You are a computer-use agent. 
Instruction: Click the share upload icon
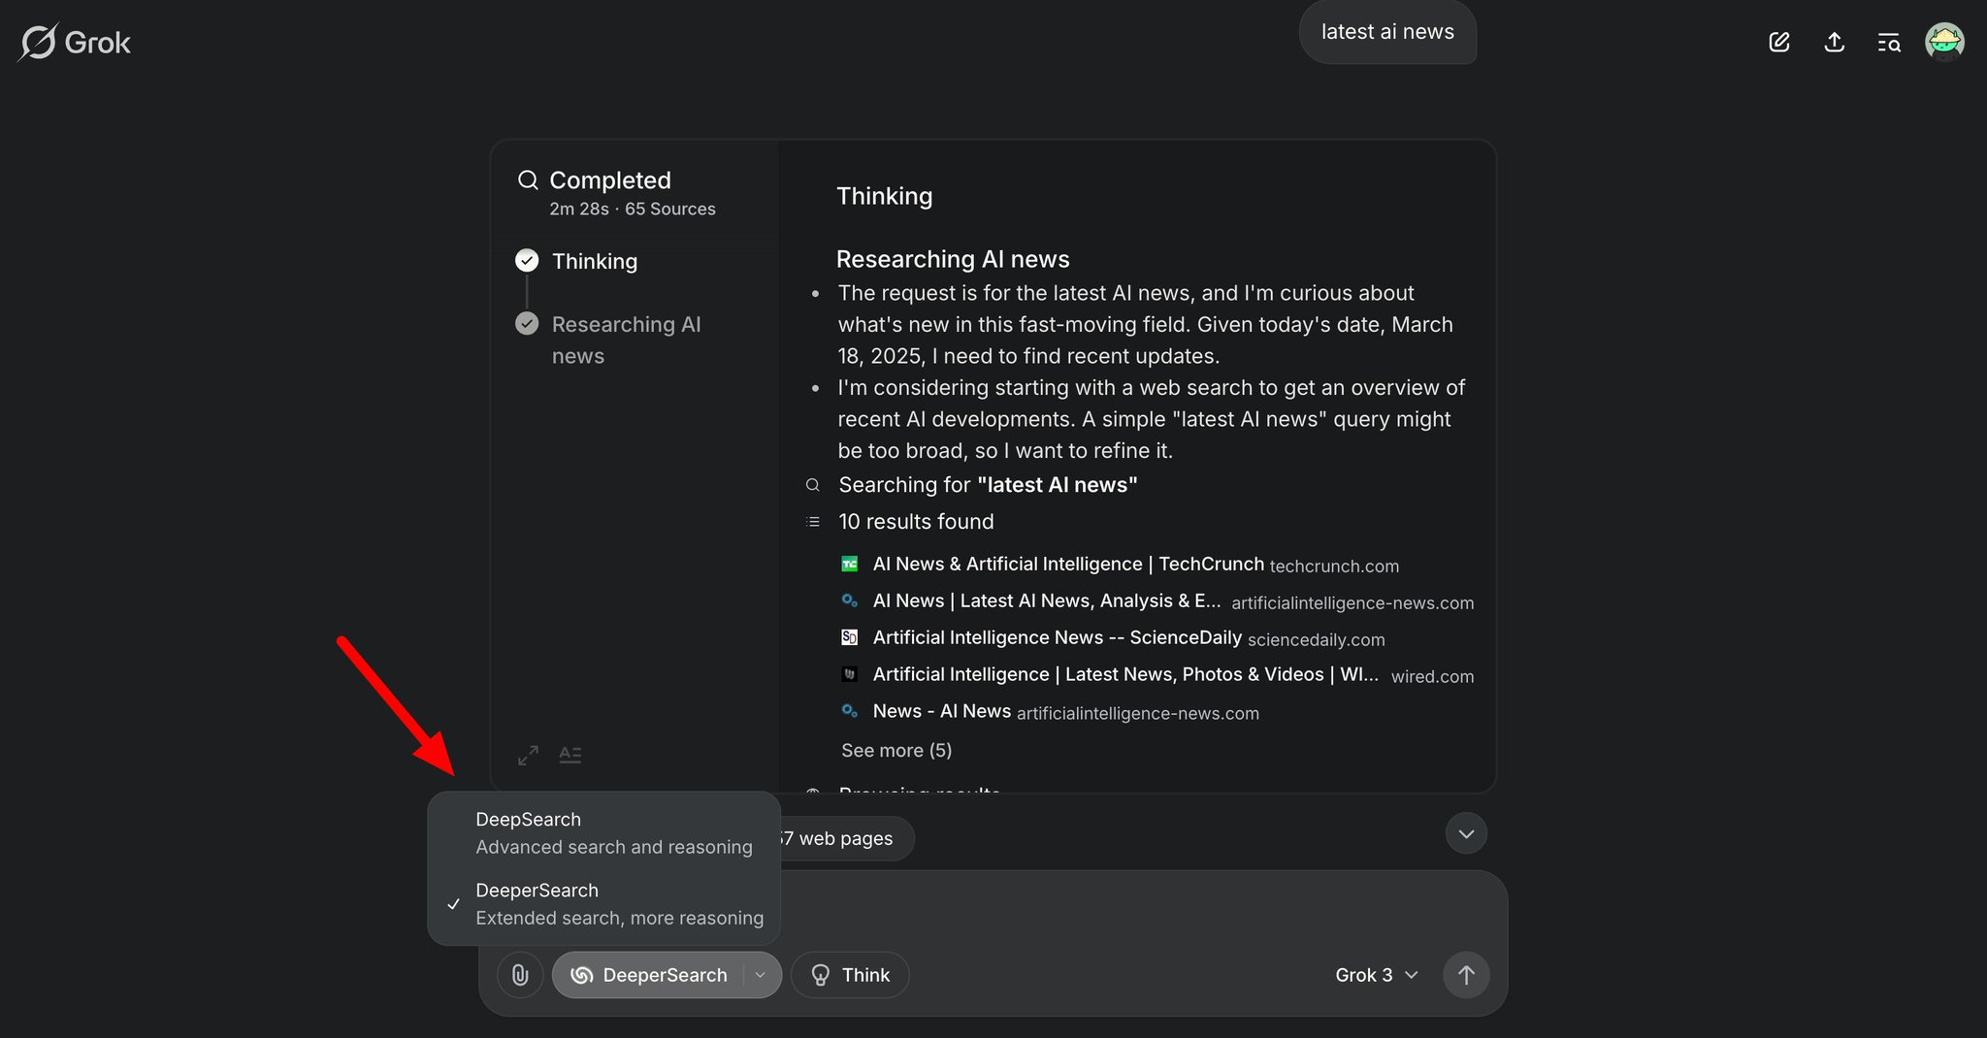coord(1834,42)
